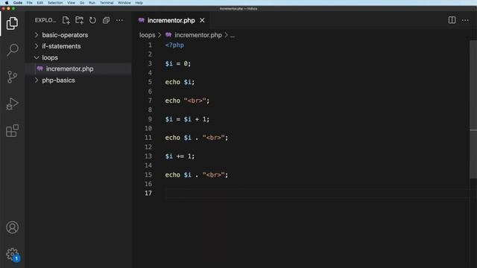Click the incrementor.php breadcrumb segment
Screen dimensions: 477x268
pos(198,35)
